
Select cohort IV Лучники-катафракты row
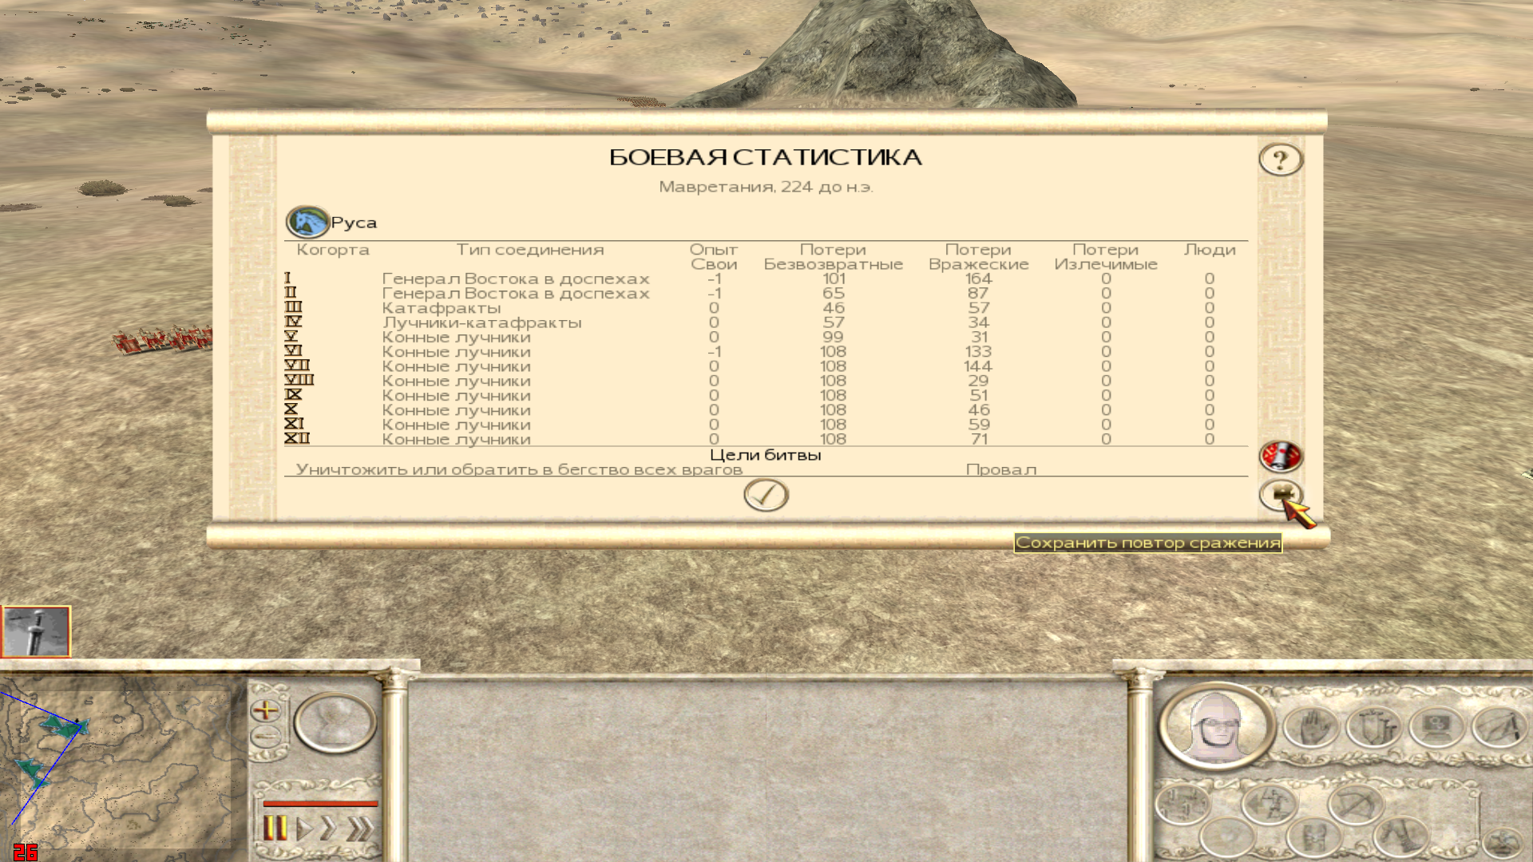(x=766, y=322)
